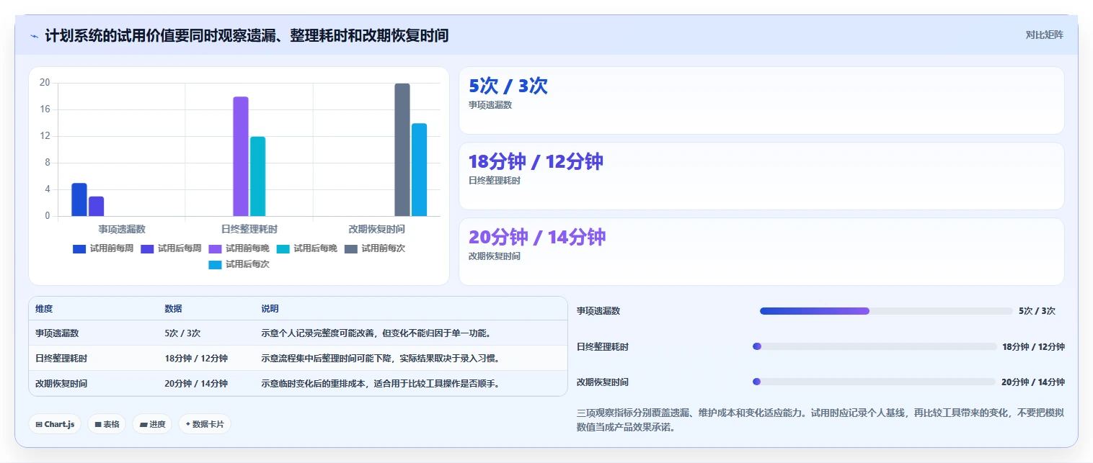Click the Chart.js chip
1093x463 pixels.
coord(56,424)
